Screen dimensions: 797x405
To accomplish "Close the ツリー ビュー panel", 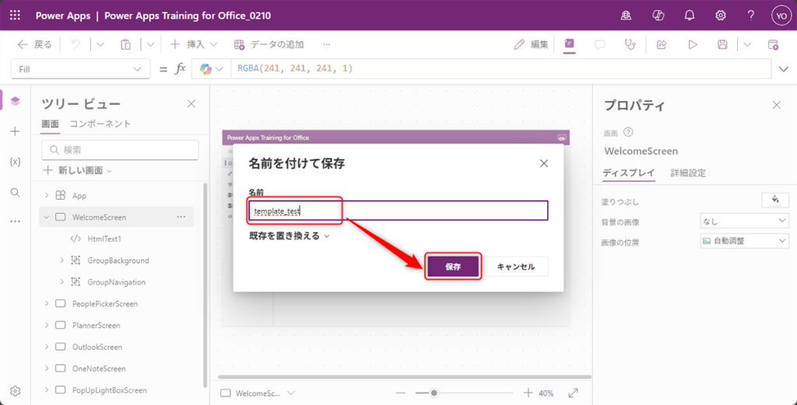I will pos(191,104).
